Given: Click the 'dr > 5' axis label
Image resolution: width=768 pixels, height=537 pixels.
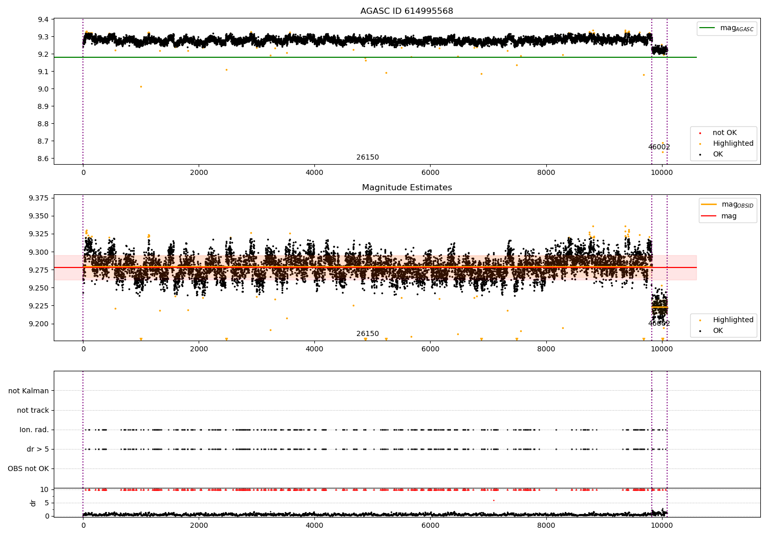Looking at the screenshot, I should pos(38,450).
